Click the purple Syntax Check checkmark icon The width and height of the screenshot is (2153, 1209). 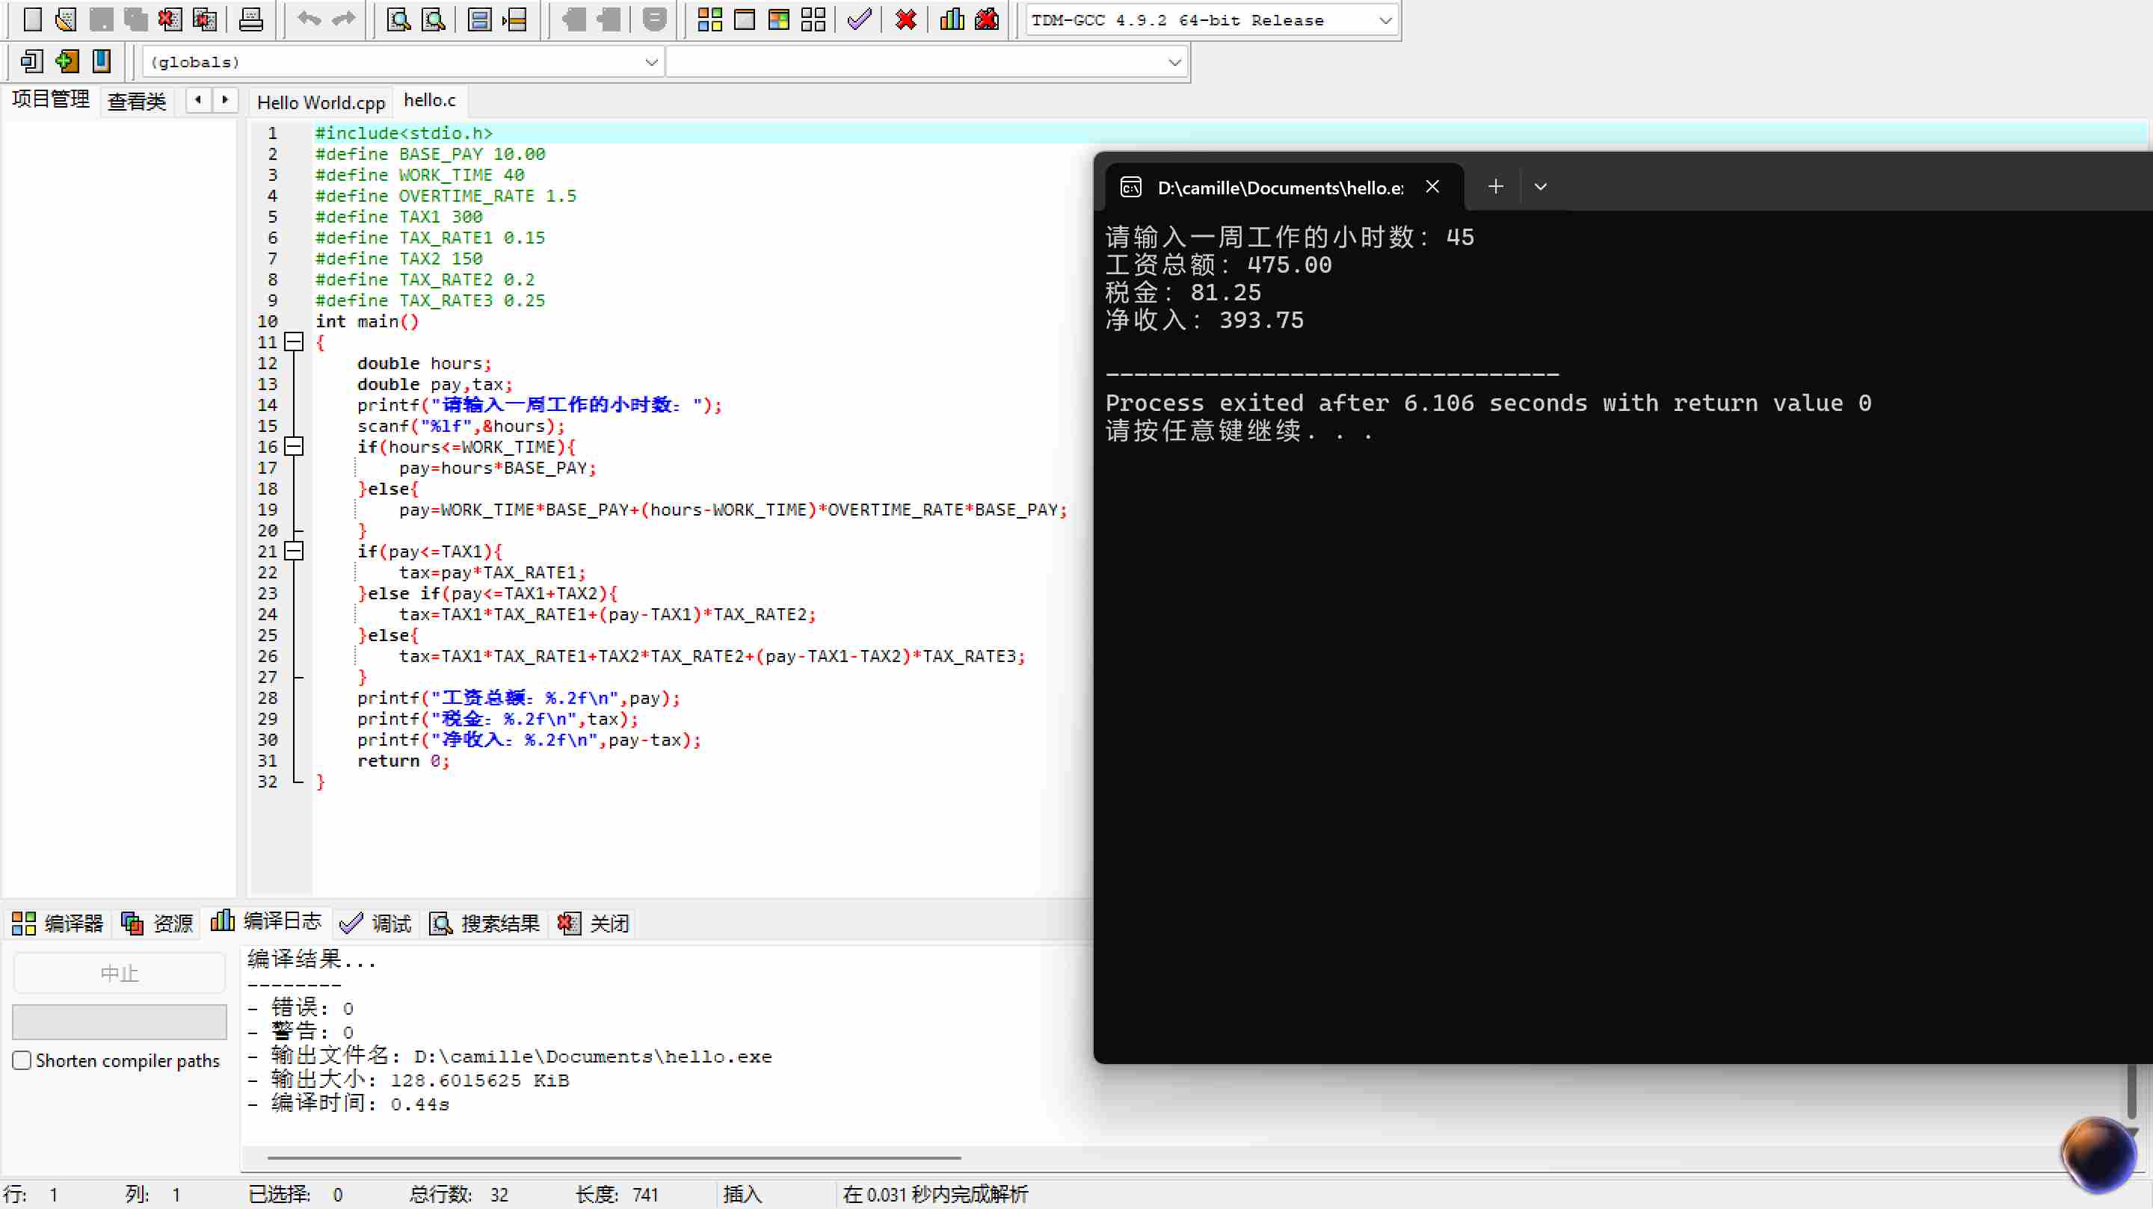(x=859, y=19)
